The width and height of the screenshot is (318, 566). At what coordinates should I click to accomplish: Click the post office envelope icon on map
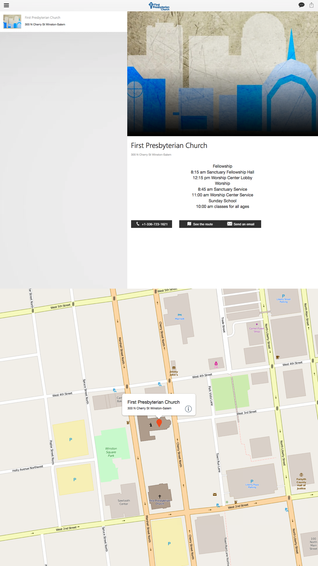215,494
